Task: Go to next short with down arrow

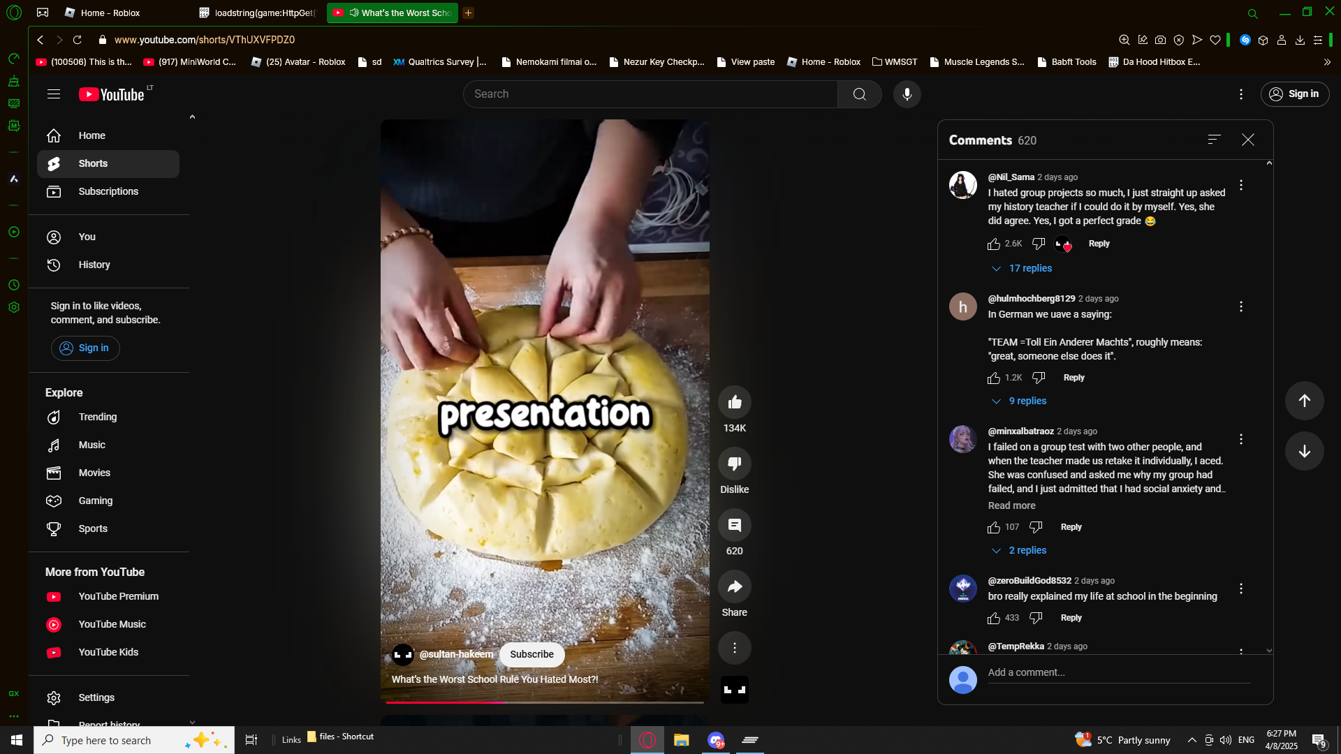Action: click(1304, 451)
